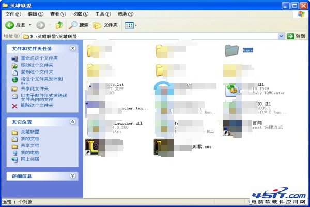Viewport: 310px width, 207px height.
Task: Click 将这个文件夹发布到 Web link
Action: (x=41, y=80)
